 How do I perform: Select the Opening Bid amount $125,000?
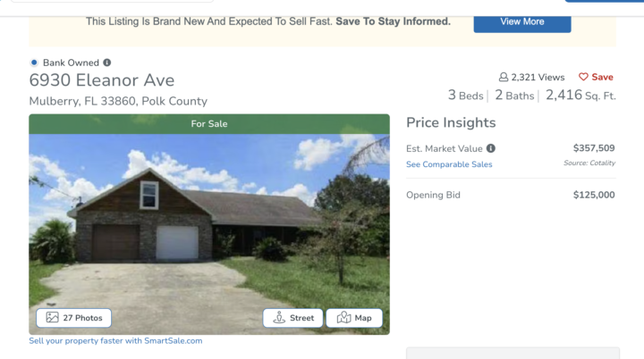594,195
